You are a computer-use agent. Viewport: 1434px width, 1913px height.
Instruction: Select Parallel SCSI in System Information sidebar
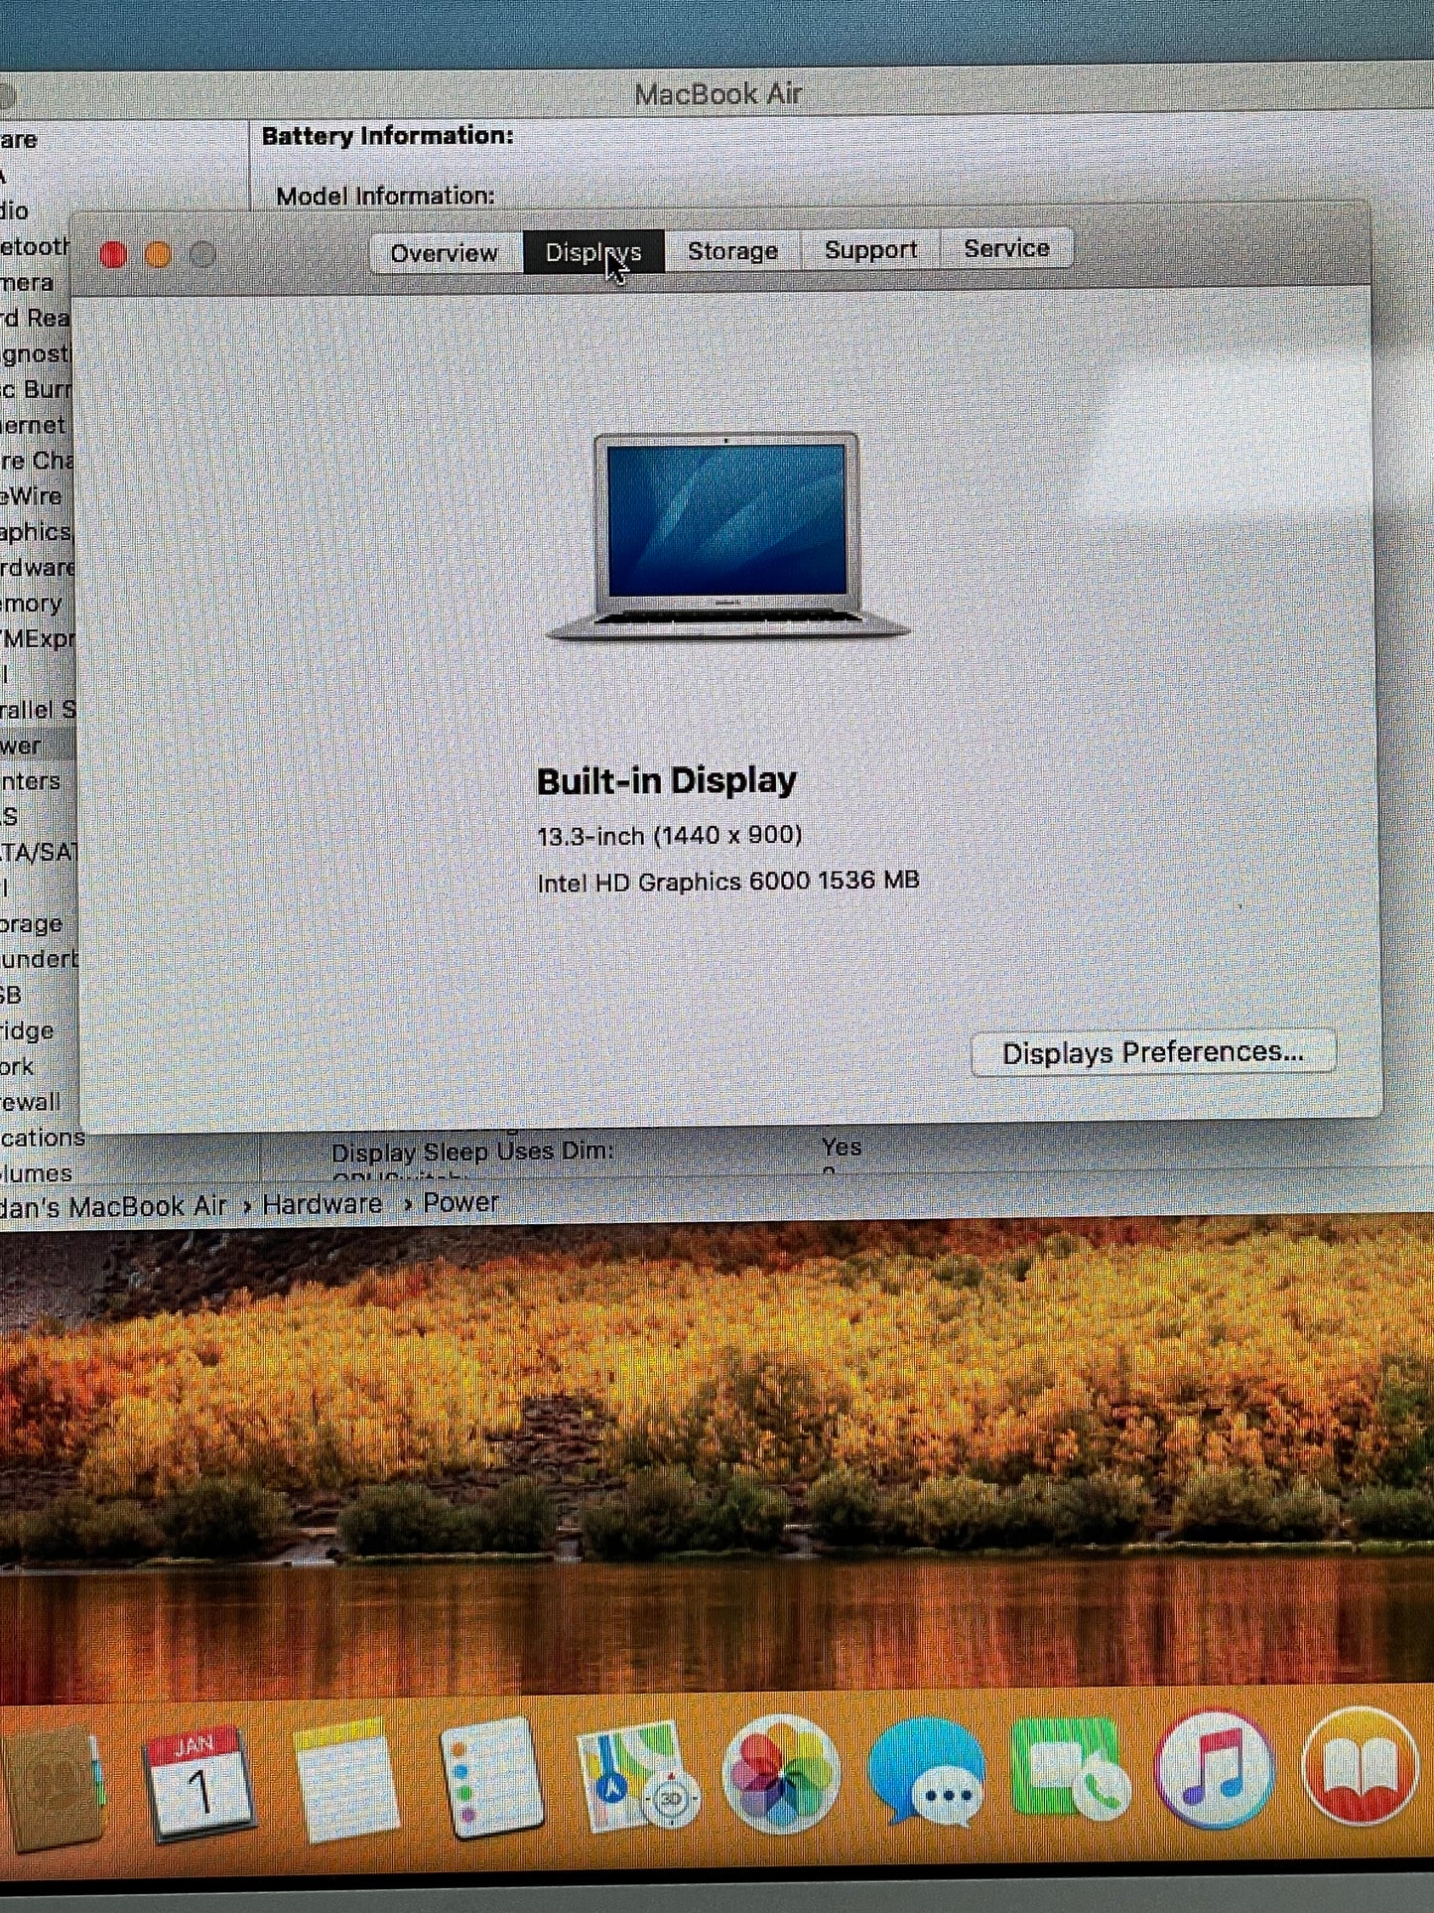[38, 710]
